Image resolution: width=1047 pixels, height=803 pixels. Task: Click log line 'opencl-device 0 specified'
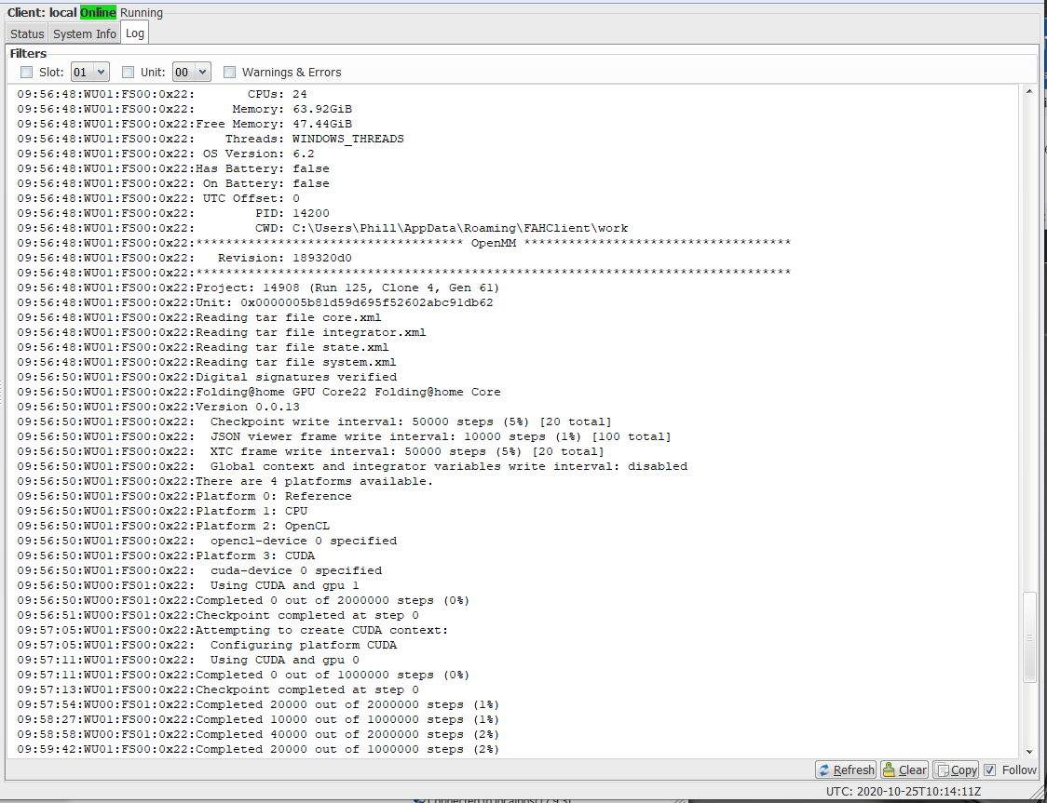pos(207,541)
